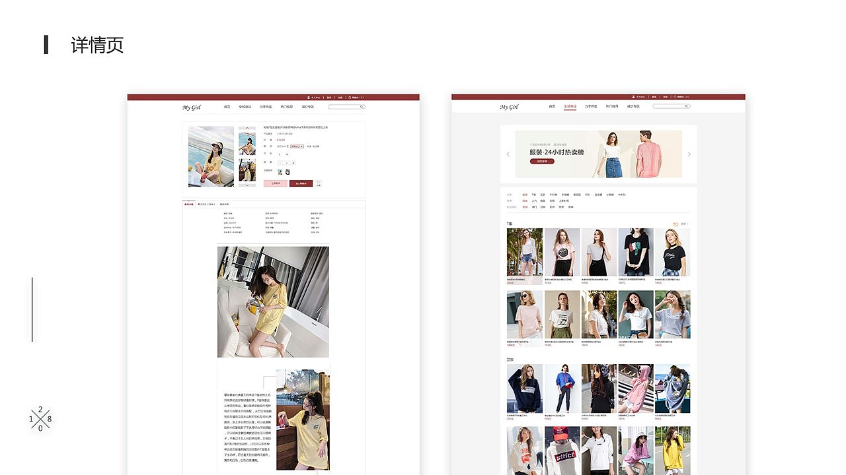Click the search magnifier icon on the detail page
The image size is (846, 475).
coord(362,107)
